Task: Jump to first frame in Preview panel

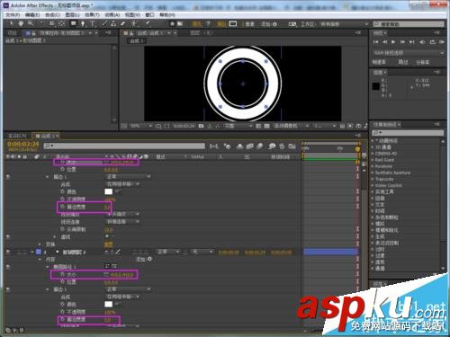Action: point(376,42)
